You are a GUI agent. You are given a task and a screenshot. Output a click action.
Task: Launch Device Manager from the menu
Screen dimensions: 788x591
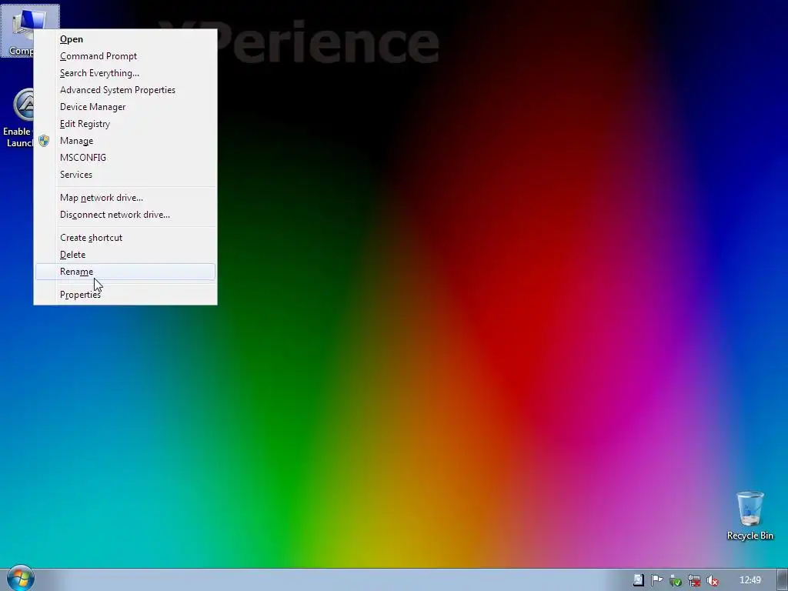(x=125, y=107)
